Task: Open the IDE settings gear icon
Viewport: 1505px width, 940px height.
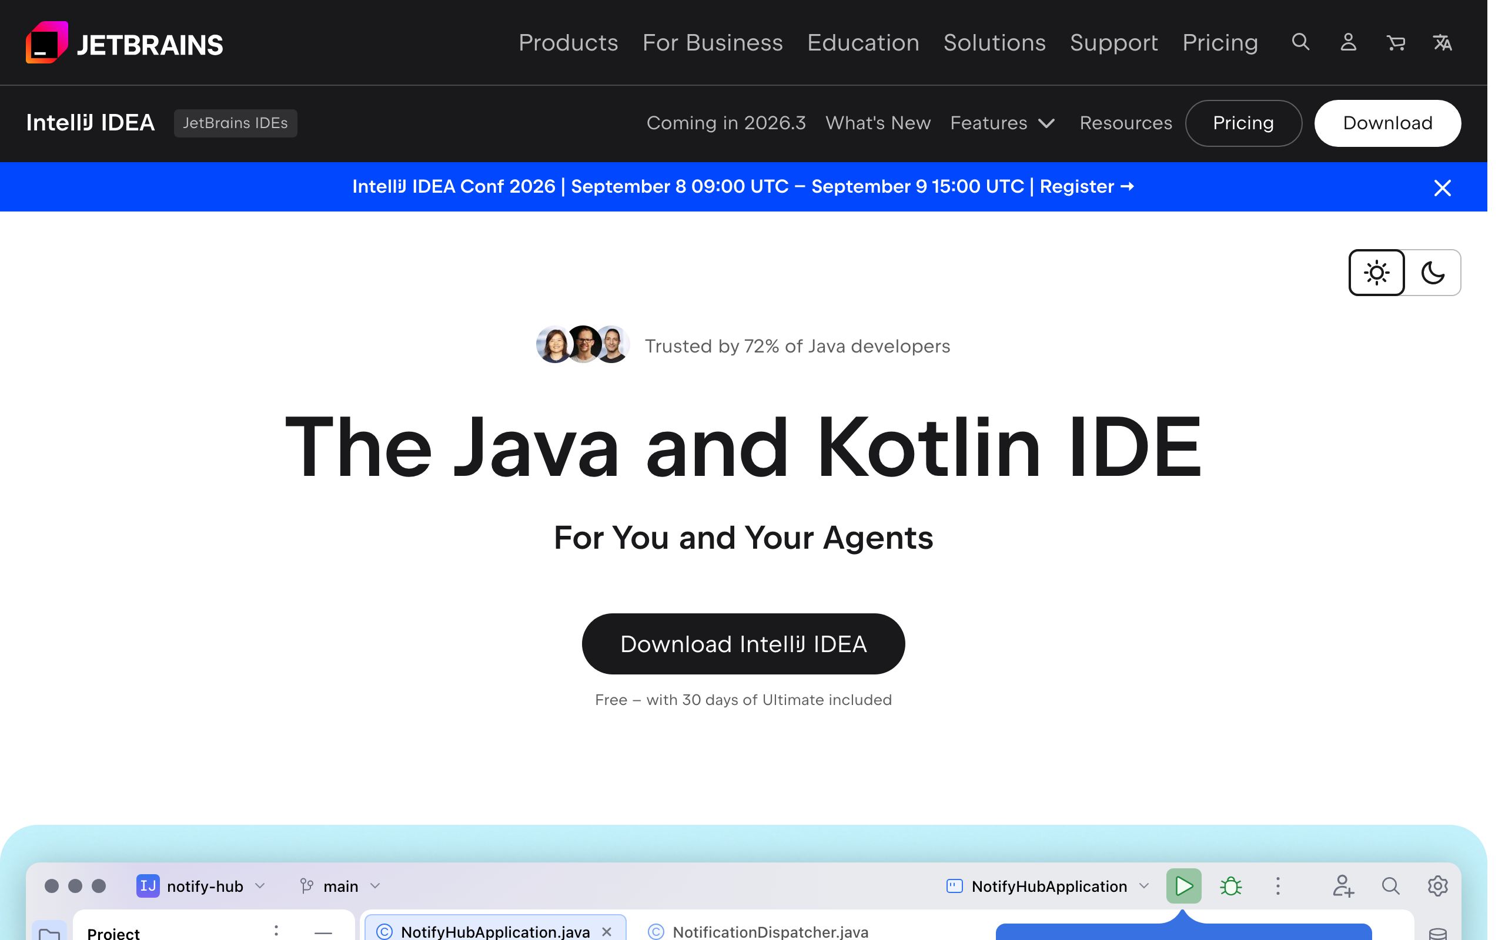Action: pyautogui.click(x=1437, y=885)
